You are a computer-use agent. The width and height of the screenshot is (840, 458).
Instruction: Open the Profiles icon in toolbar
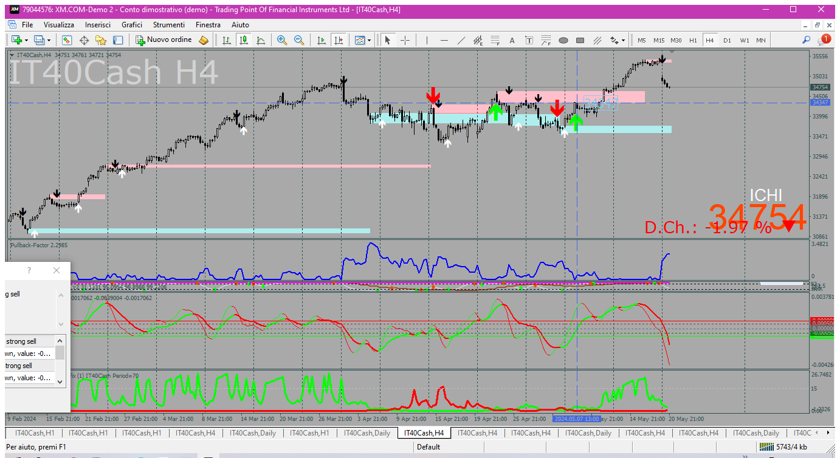[39, 40]
